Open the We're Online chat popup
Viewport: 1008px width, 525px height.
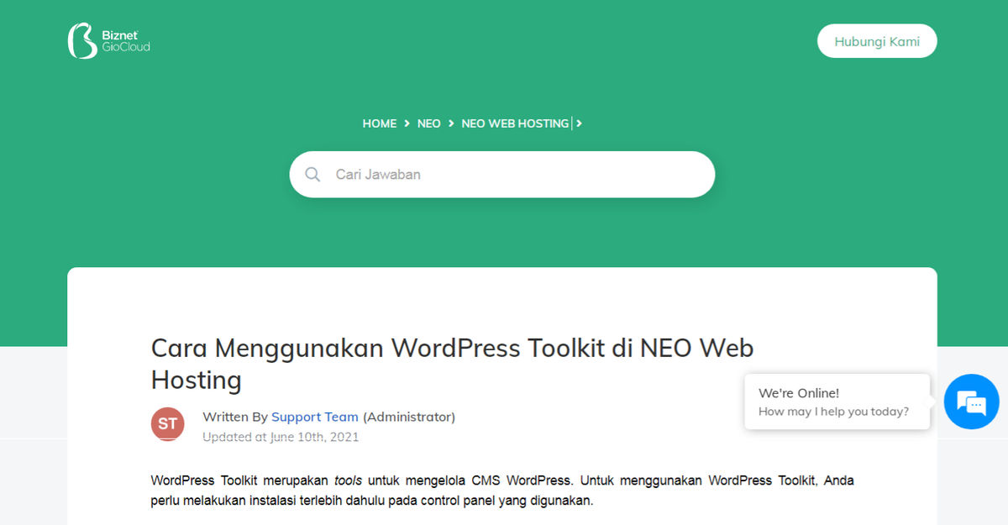pyautogui.click(x=837, y=402)
